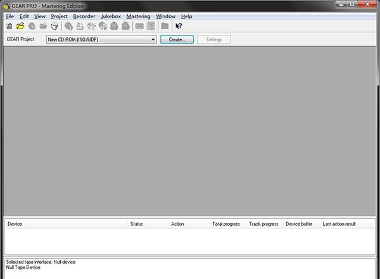
Task: Activate the context help arrow icon
Action: pyautogui.click(x=179, y=26)
